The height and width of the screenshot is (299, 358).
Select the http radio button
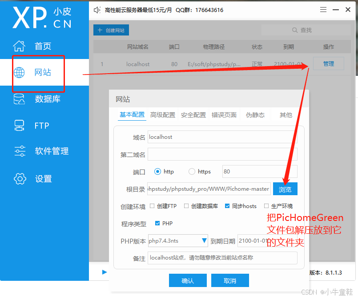(157, 172)
